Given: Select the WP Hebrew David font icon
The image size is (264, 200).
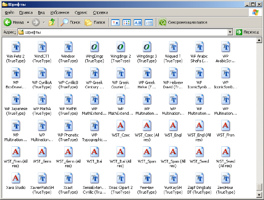Looking at the screenshot, I should click(x=173, y=73).
